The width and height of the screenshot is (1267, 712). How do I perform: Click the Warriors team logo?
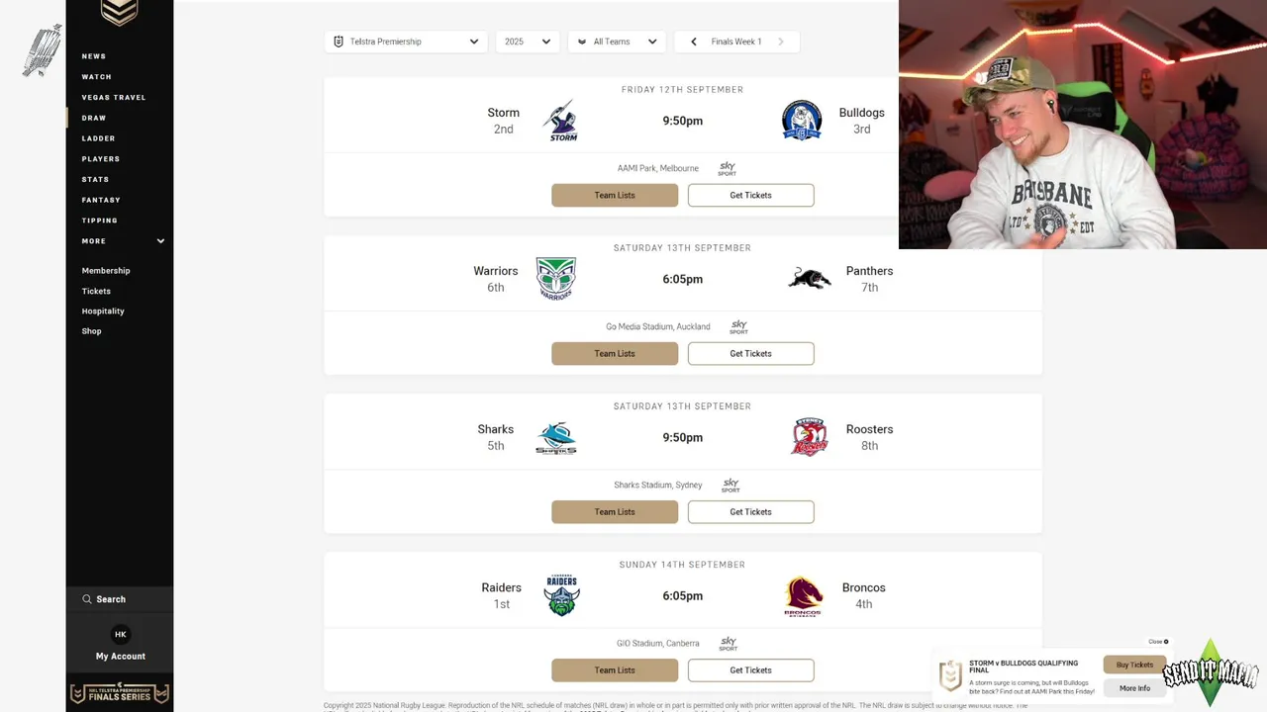point(555,279)
